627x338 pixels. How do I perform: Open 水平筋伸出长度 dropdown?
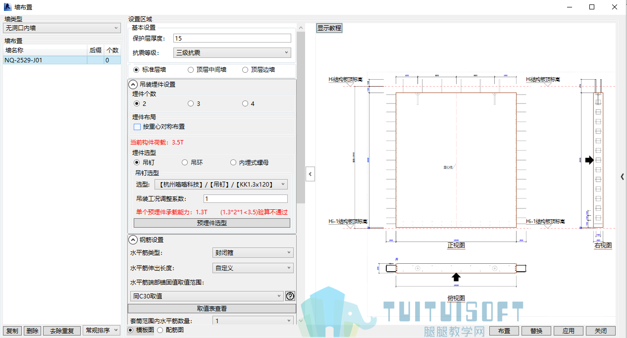tap(253, 268)
